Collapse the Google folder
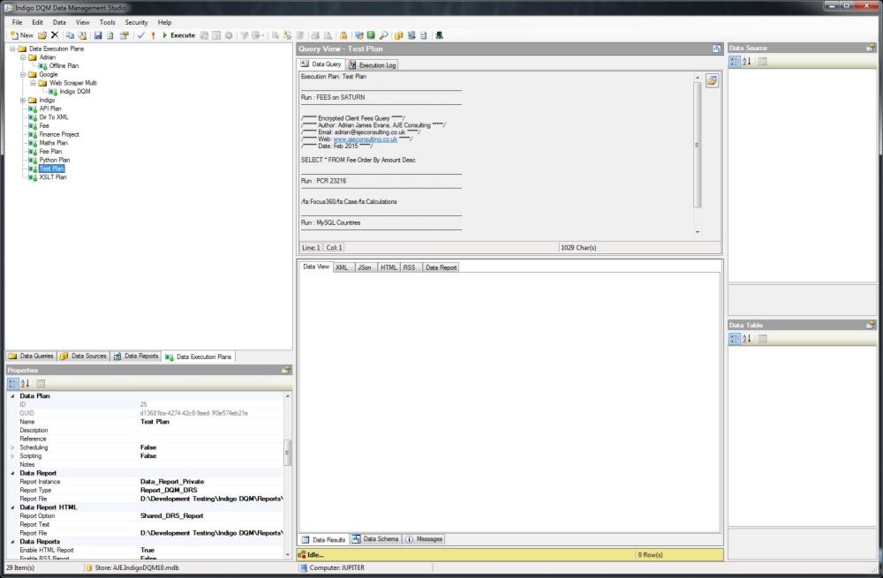This screenshot has height=578, width=883. tap(21, 74)
